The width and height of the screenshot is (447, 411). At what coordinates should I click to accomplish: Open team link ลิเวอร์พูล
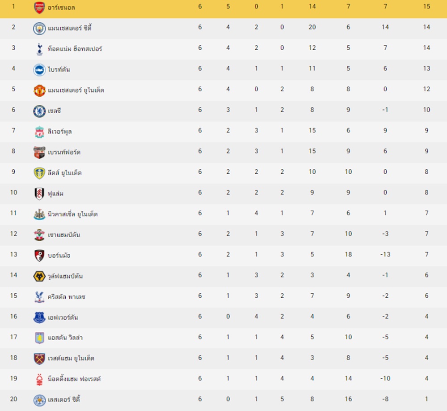[59, 132]
